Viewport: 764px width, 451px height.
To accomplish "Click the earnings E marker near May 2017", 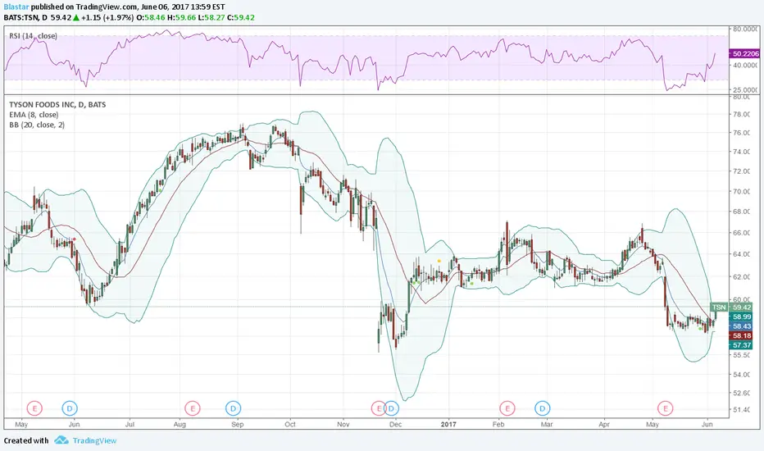I will tap(665, 408).
